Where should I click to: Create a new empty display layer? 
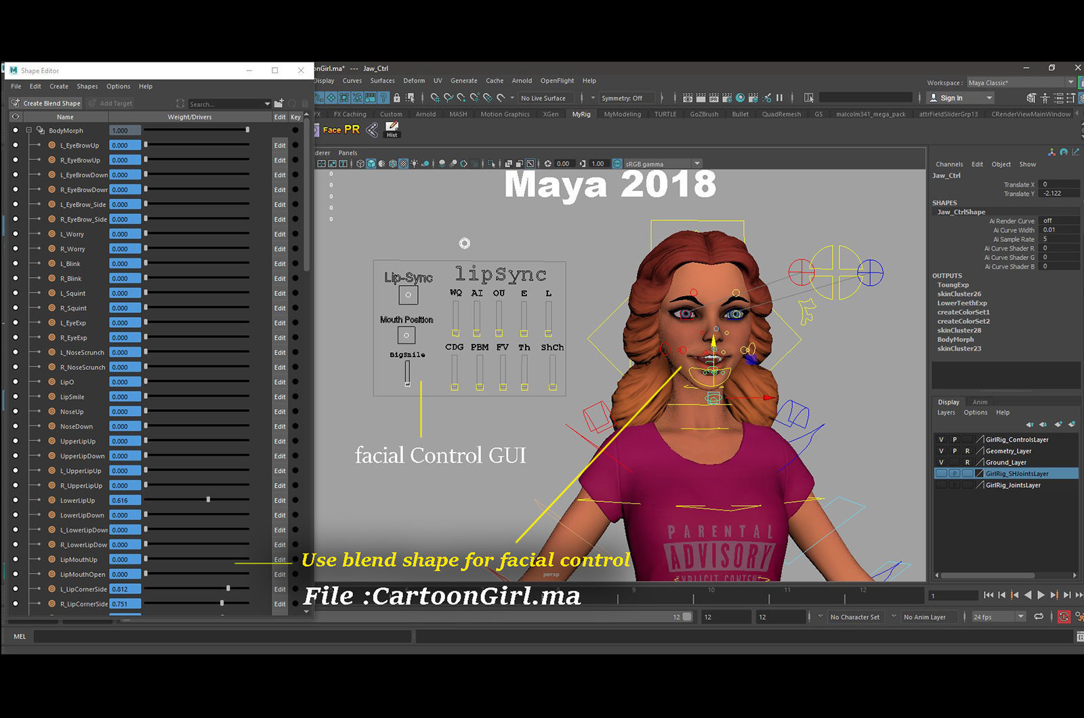[x=1059, y=425]
